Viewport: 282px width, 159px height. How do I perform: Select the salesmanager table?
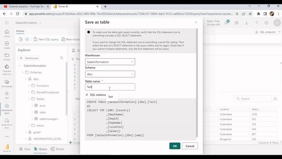49,119
